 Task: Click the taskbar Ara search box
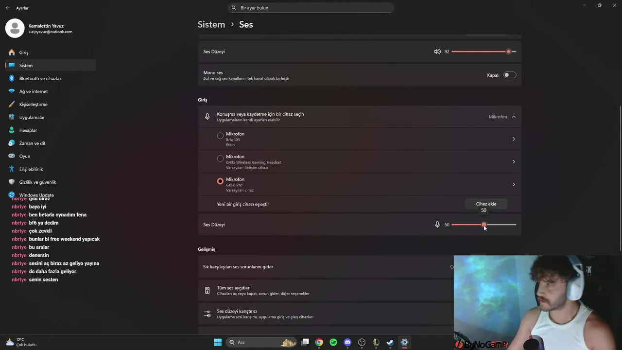click(262, 342)
